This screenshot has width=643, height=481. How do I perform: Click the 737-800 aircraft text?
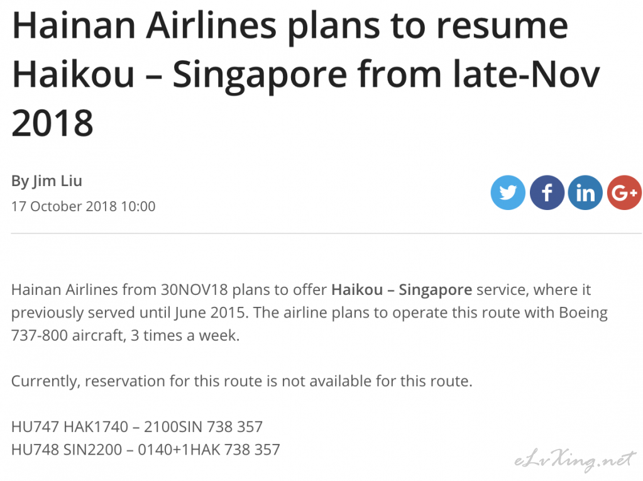click(68, 335)
